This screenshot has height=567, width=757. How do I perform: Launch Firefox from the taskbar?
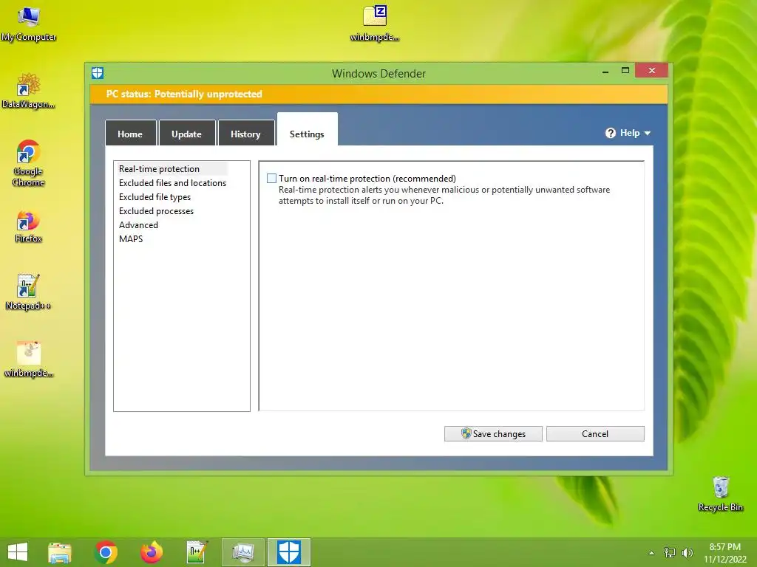[x=152, y=552]
